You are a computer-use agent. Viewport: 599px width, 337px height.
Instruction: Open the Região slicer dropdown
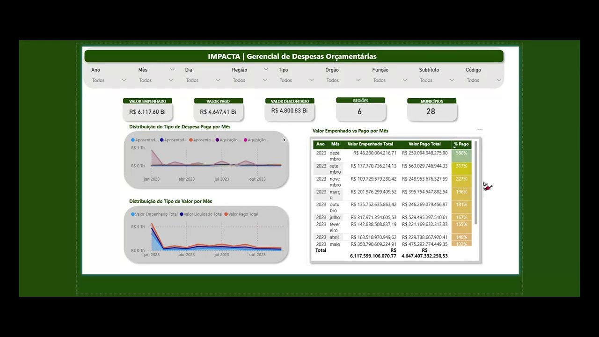point(249,80)
